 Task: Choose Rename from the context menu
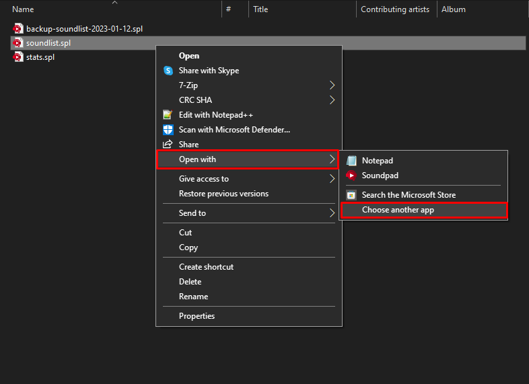click(193, 297)
